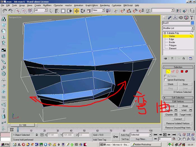Screen dimensions: 196x147
Task: Toggle Percent Snap icon
Action: point(135,11)
